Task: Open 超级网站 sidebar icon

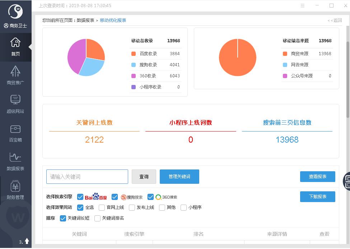Action: (15, 100)
